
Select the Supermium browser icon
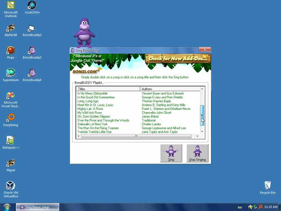pyautogui.click(x=11, y=75)
